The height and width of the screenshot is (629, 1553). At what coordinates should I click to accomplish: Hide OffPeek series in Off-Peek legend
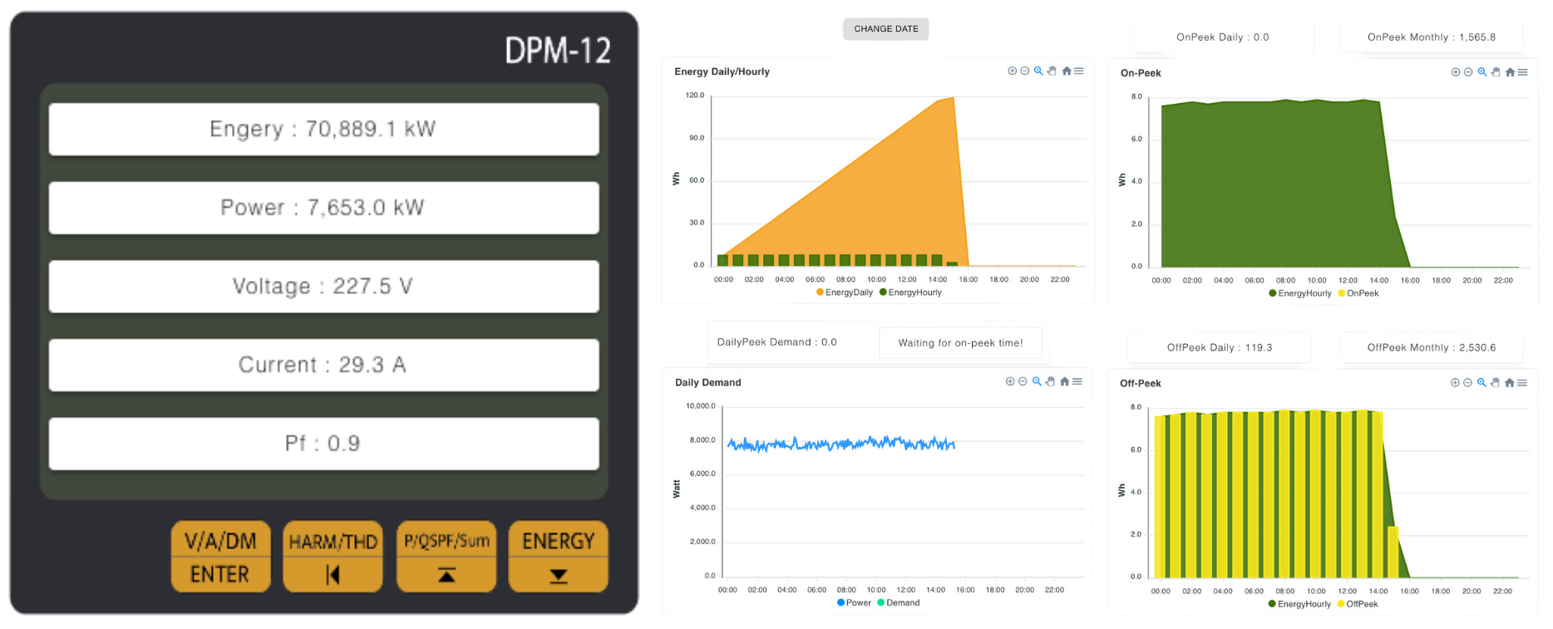[1361, 604]
